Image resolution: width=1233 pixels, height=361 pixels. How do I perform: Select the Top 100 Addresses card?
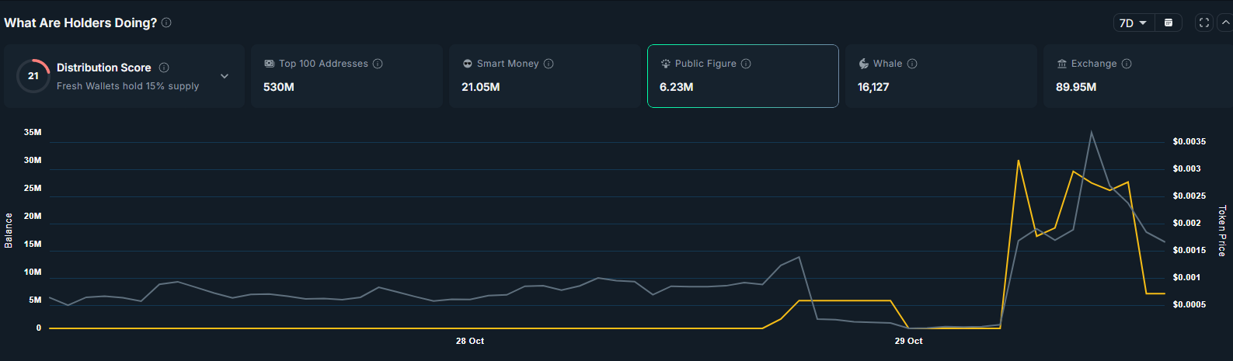tap(347, 76)
